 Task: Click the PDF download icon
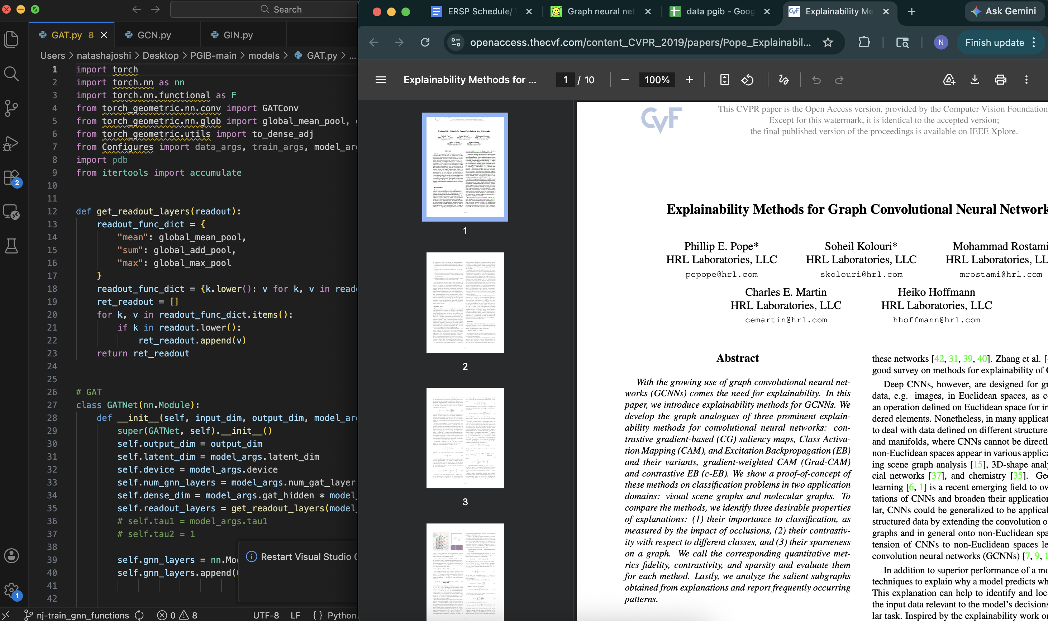coord(975,80)
